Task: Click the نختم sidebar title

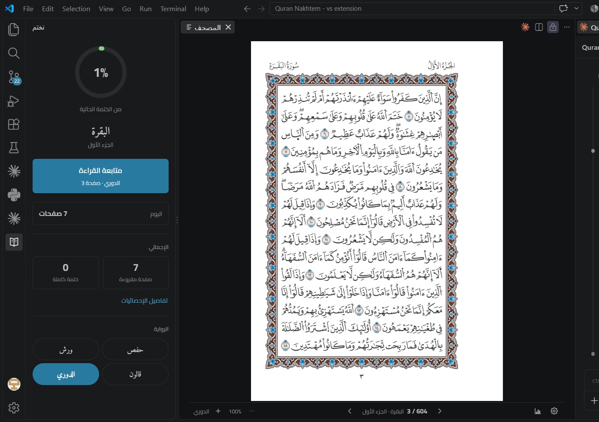Action: tap(39, 27)
